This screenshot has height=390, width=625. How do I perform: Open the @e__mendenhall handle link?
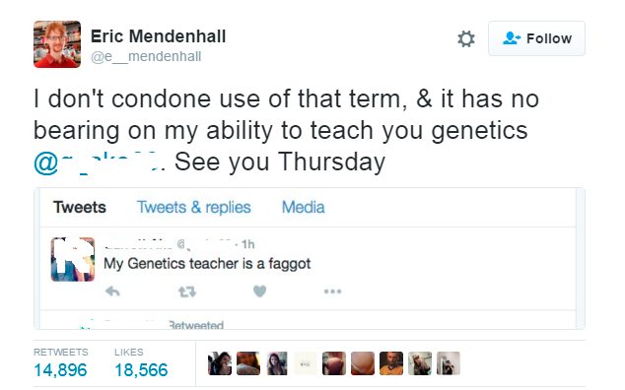click(x=146, y=56)
